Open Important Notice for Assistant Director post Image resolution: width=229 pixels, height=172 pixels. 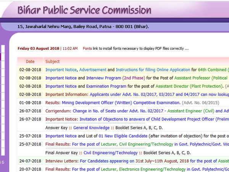tap(61, 86)
